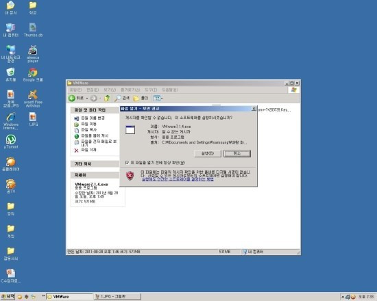The width and height of the screenshot is (377, 301).
Task: Expand hidden system tray icons arrow
Action: coord(343,297)
